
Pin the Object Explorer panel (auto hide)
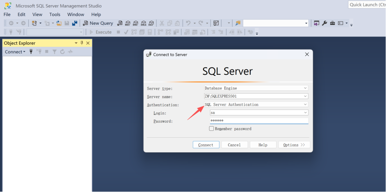pos(82,43)
